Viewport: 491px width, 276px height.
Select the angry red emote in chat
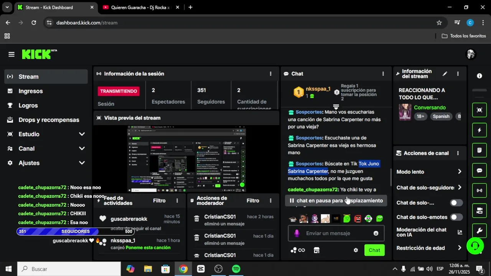point(358,219)
